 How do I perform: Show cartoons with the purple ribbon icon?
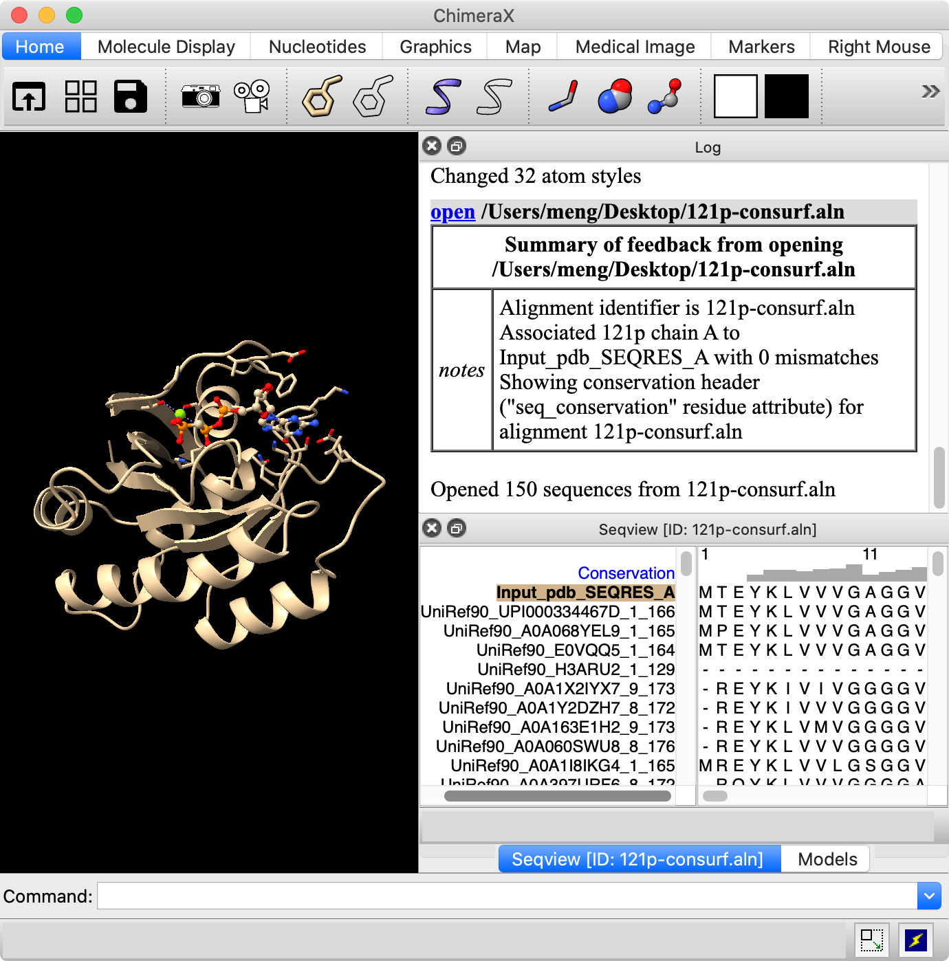tap(442, 96)
